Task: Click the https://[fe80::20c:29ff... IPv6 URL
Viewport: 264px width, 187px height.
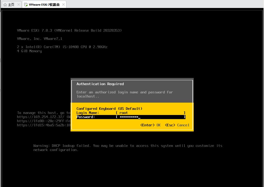Action: click(44, 121)
